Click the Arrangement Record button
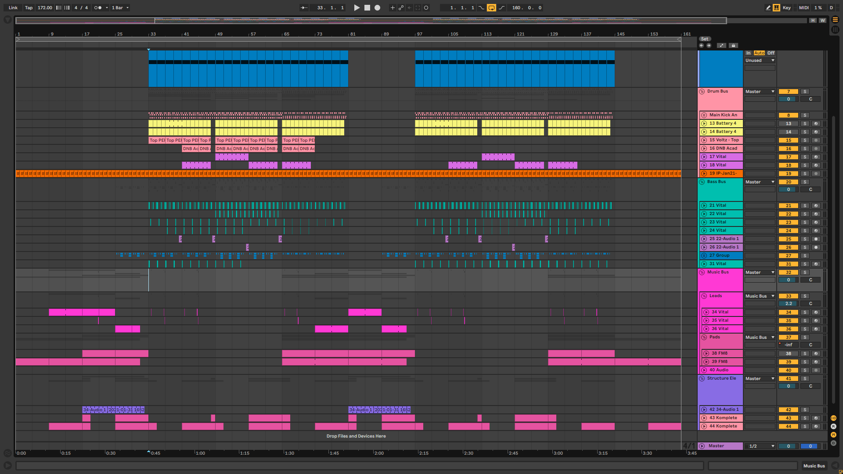The height and width of the screenshot is (474, 843). [377, 7]
